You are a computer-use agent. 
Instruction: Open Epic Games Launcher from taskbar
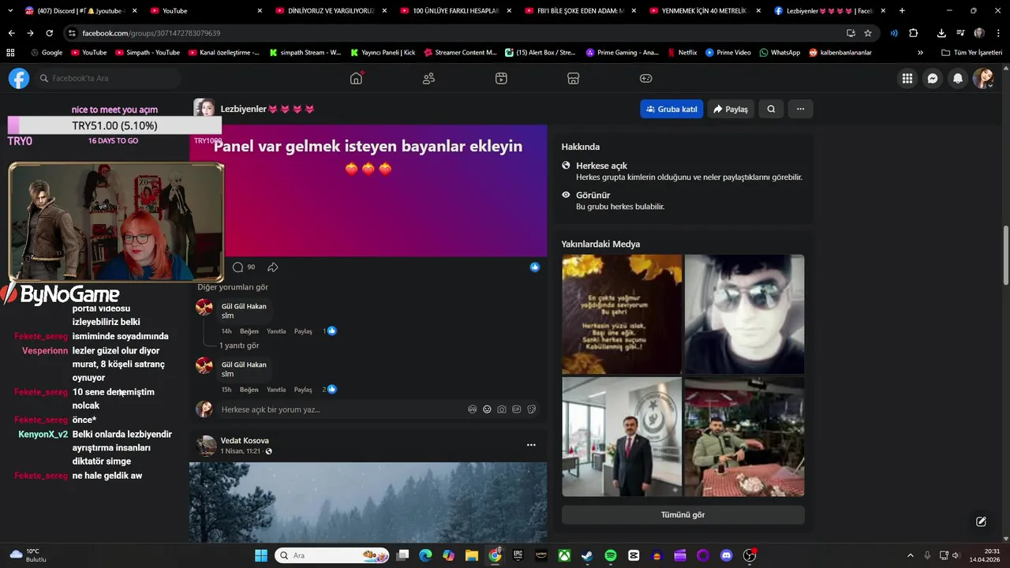(x=518, y=555)
